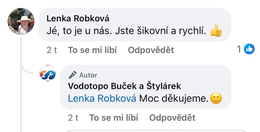Open the Lenka Robková commenter name
The height and width of the screenshot is (132, 260).
[78, 18]
